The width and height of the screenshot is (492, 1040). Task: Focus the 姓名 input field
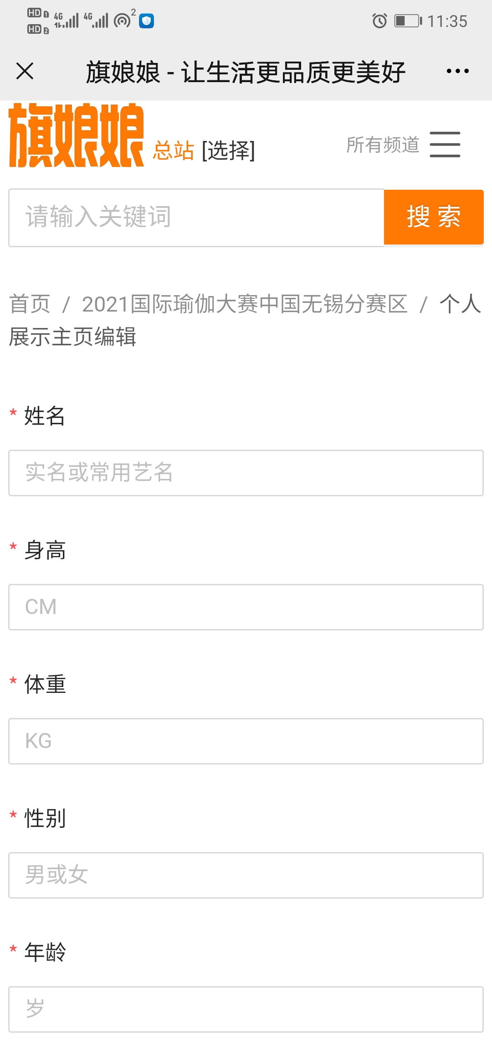point(246,473)
